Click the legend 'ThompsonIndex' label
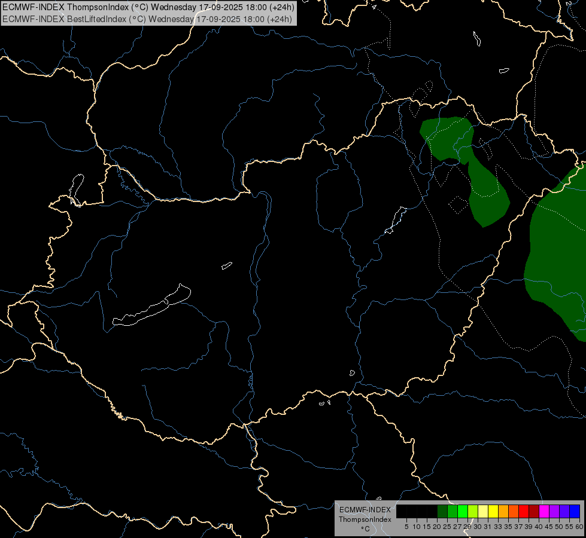 (x=365, y=519)
